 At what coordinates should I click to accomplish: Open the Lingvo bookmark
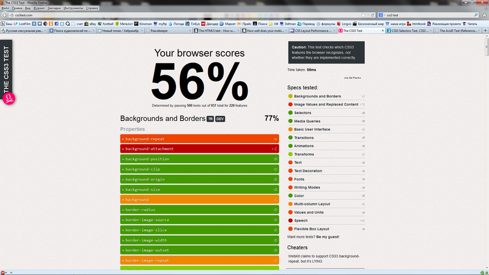pyautogui.click(x=344, y=24)
